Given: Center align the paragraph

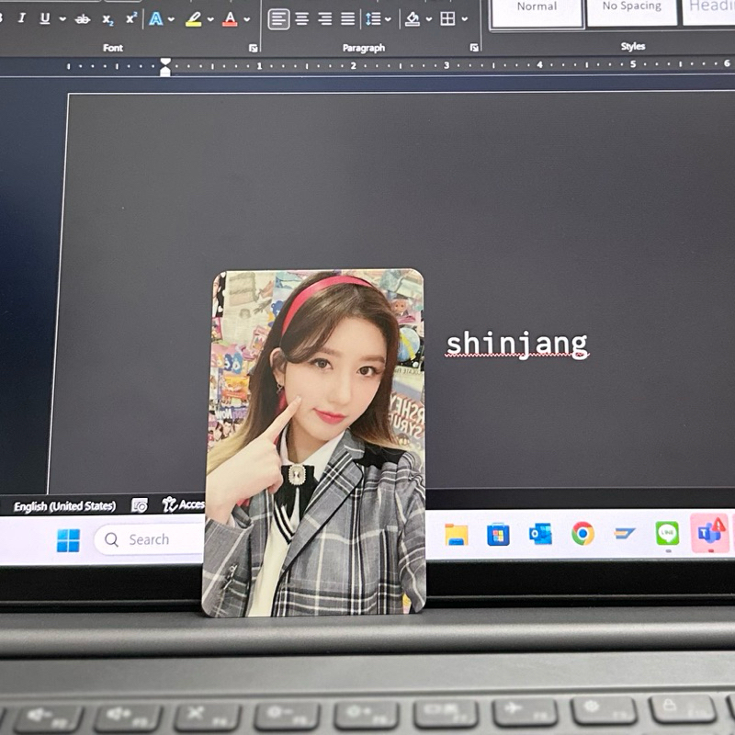Looking at the screenshot, I should [301, 18].
